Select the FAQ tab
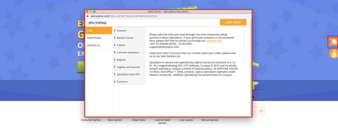 [99, 30]
